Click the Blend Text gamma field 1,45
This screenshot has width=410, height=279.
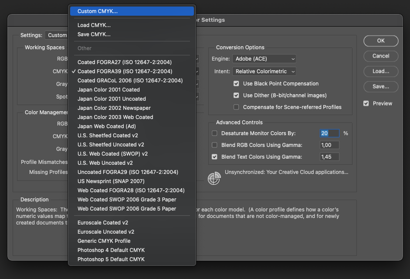tap(329, 157)
